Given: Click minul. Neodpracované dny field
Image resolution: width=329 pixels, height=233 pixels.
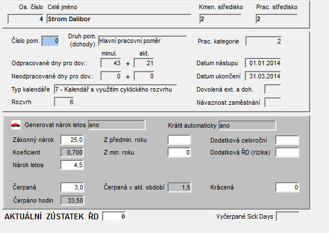Looking at the screenshot, I should (111, 76).
